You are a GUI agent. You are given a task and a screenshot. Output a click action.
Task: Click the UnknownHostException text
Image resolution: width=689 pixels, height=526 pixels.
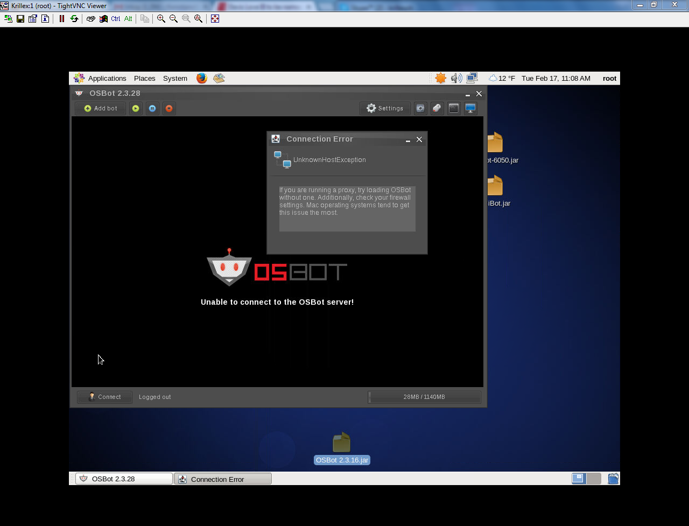tap(329, 160)
